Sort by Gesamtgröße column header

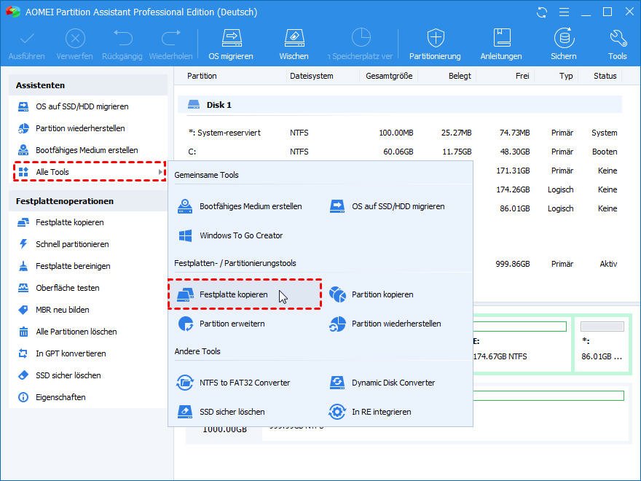click(x=389, y=76)
